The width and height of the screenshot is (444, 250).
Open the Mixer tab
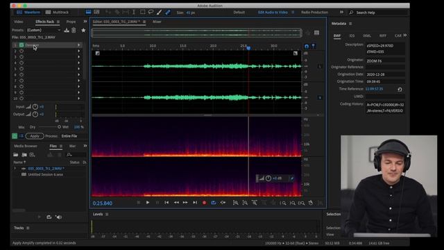(x=157, y=22)
